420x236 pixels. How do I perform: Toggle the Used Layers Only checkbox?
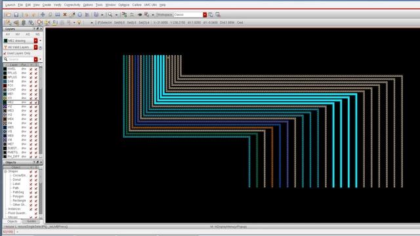point(5,53)
